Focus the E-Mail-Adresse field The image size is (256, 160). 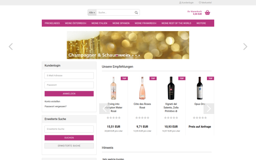click(69, 76)
